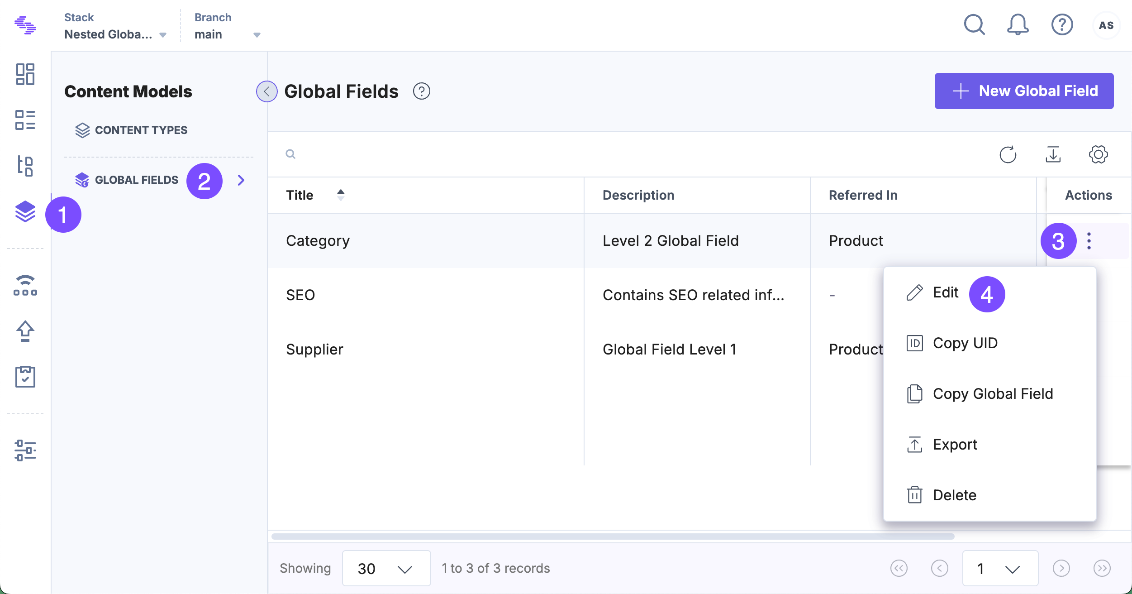Refresh the global fields table

point(1008,154)
